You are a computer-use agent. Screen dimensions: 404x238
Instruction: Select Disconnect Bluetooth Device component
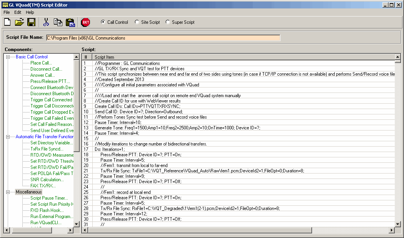[x=52, y=94]
